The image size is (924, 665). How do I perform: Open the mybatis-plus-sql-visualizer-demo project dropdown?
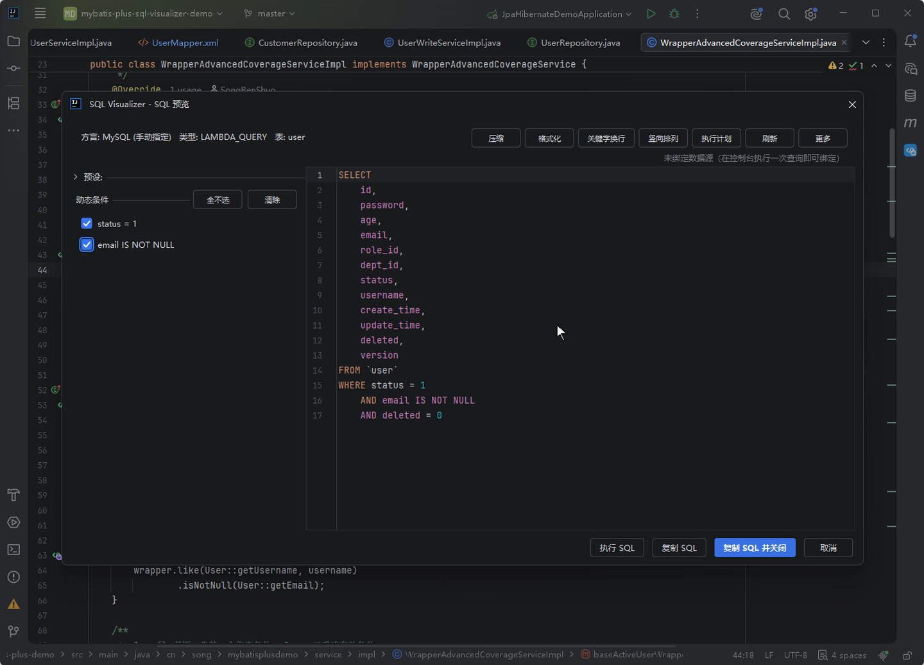(x=143, y=13)
